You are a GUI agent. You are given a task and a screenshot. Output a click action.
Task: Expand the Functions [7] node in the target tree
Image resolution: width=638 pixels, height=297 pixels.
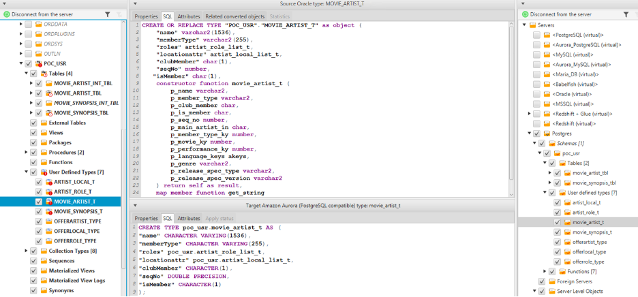click(x=545, y=271)
